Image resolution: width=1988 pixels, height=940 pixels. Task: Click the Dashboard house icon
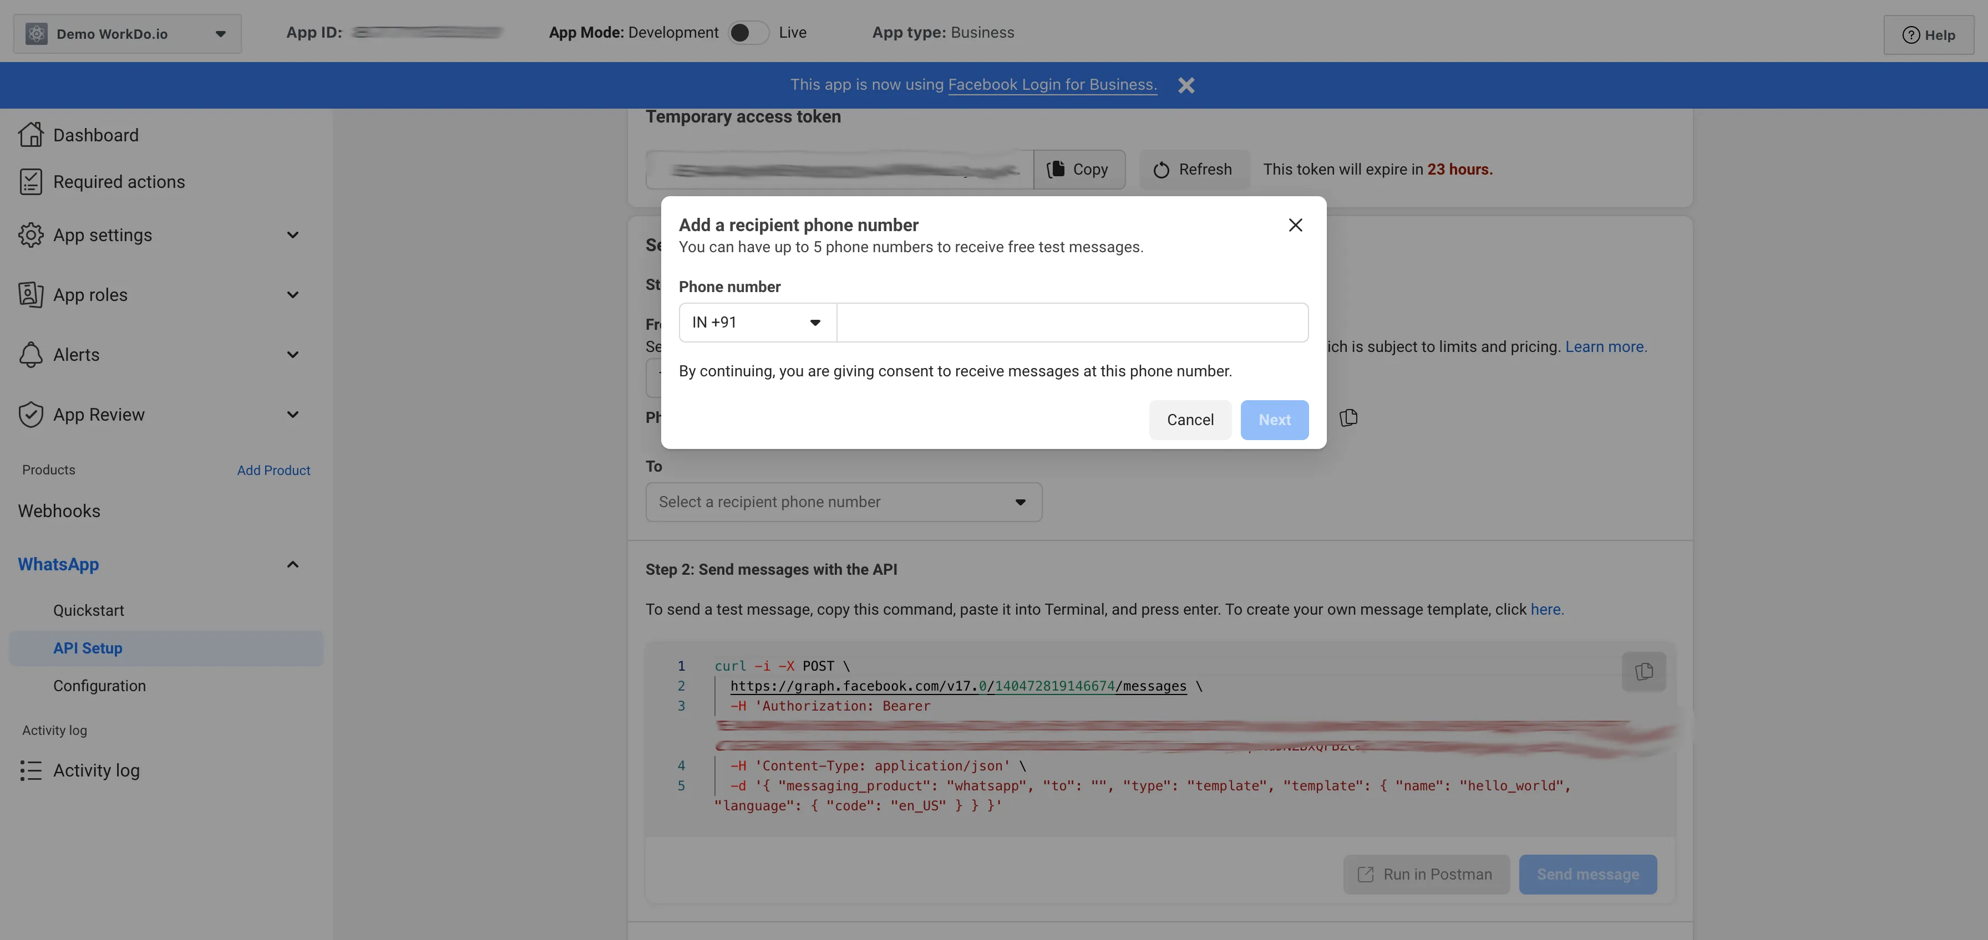tap(31, 135)
